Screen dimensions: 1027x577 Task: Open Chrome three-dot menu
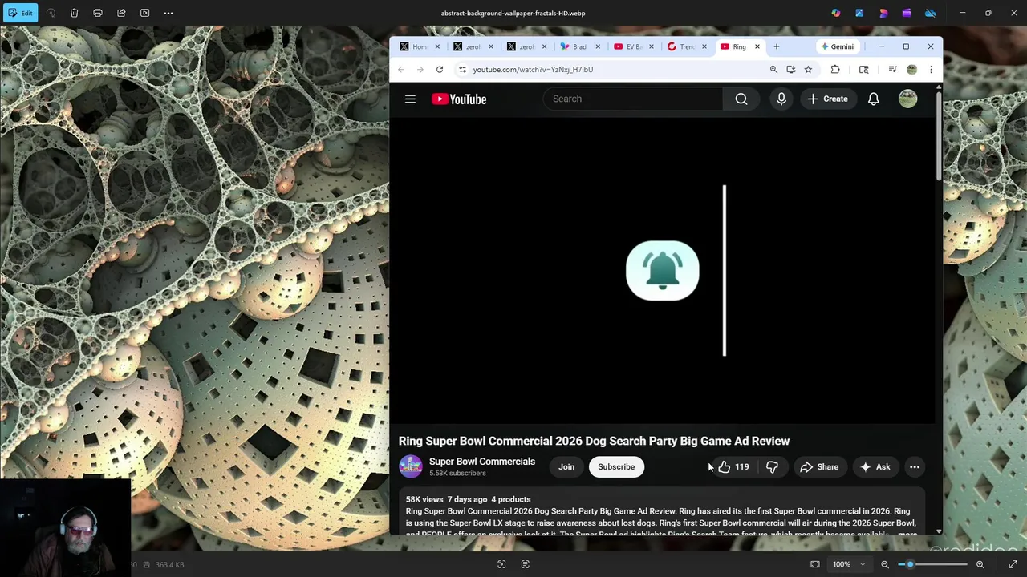click(931, 70)
